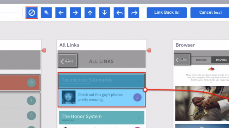
Task: Click the LINKS back button in Browser screen
Action: click(182, 59)
